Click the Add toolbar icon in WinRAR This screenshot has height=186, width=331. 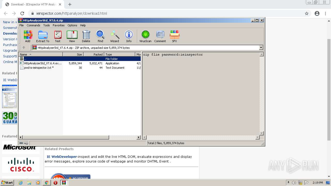point(28,36)
